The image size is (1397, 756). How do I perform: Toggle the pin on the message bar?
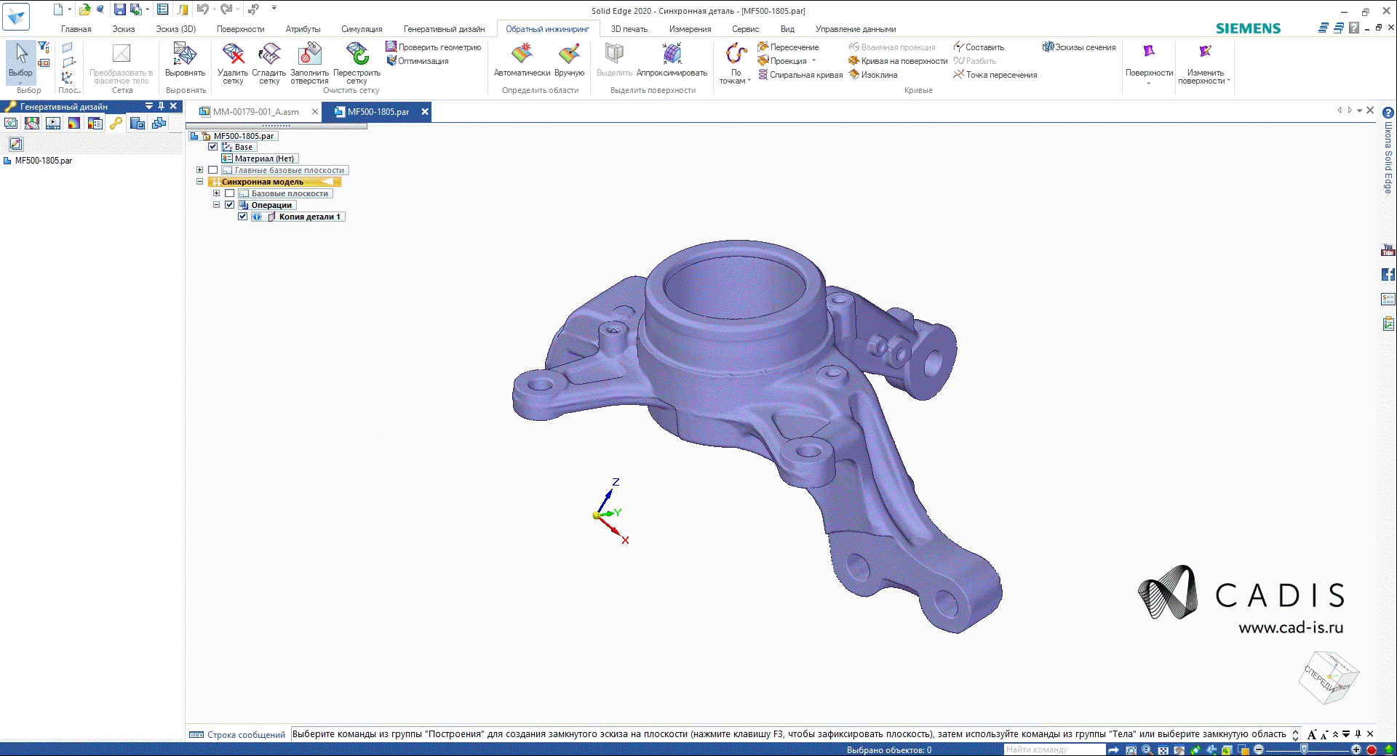click(x=1358, y=734)
